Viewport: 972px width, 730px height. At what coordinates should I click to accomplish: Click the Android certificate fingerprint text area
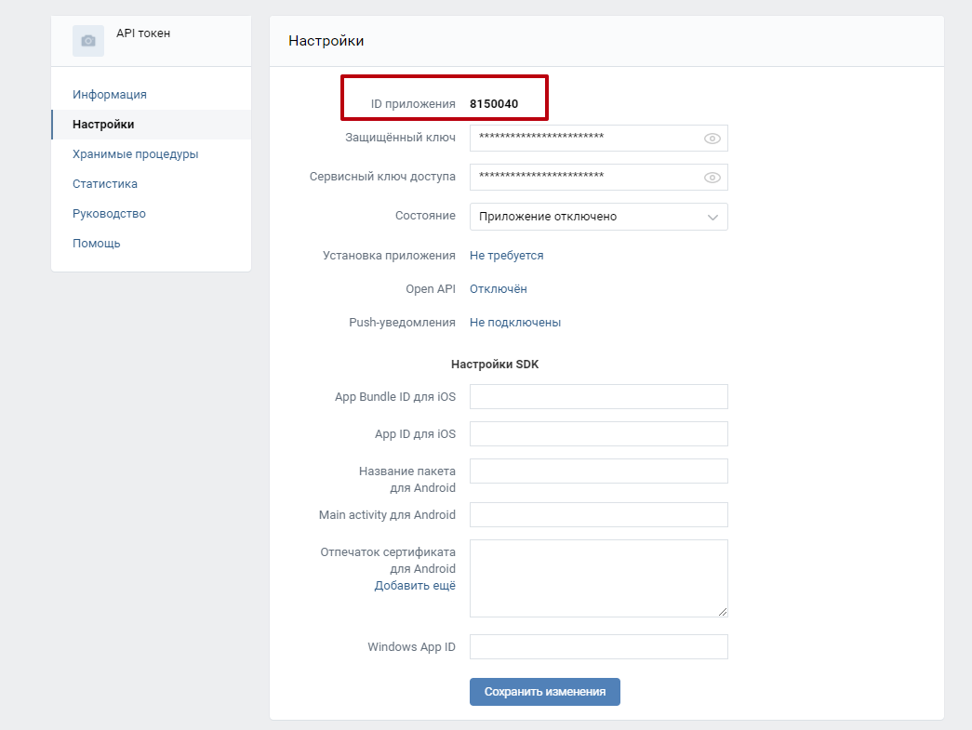tap(598, 577)
